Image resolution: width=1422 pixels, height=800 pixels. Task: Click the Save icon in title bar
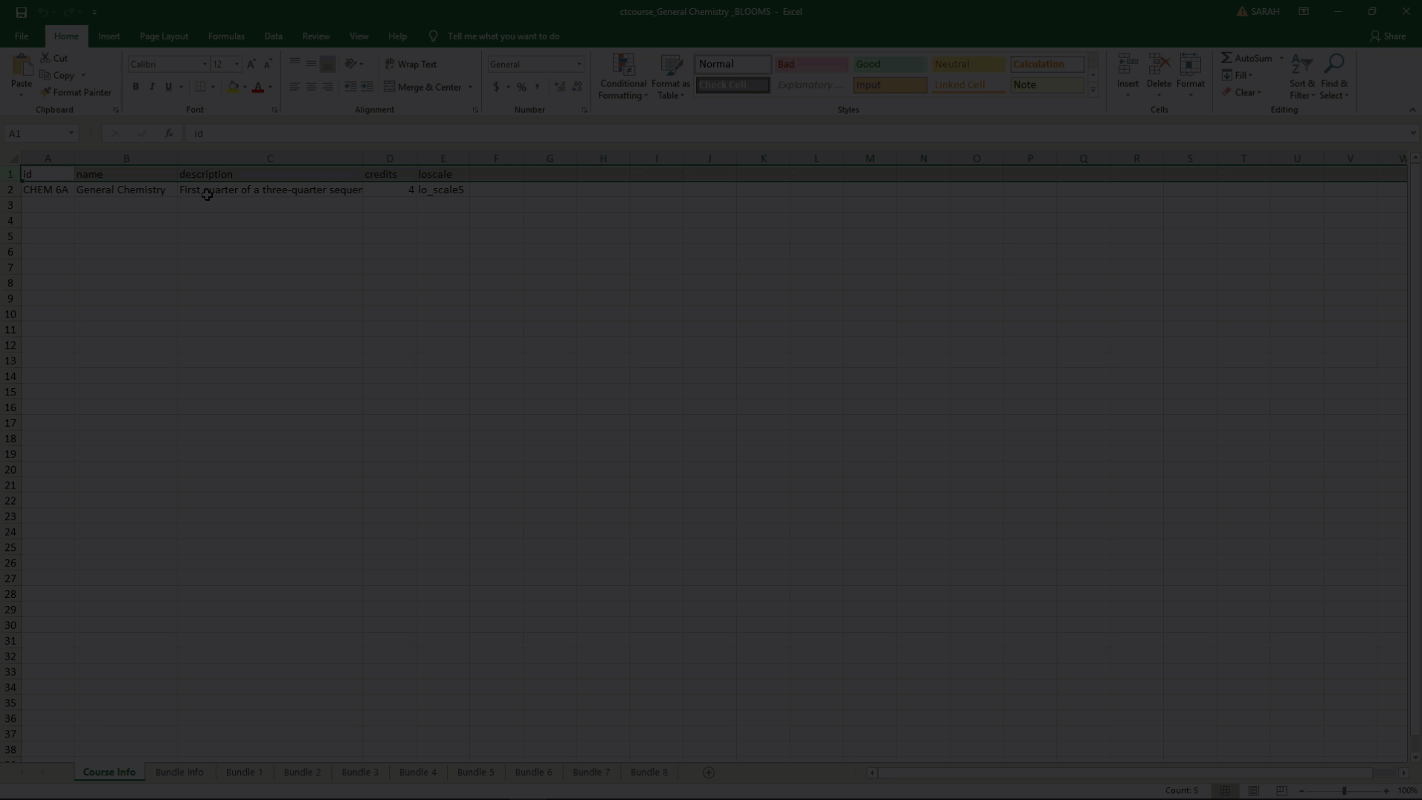coord(21,12)
